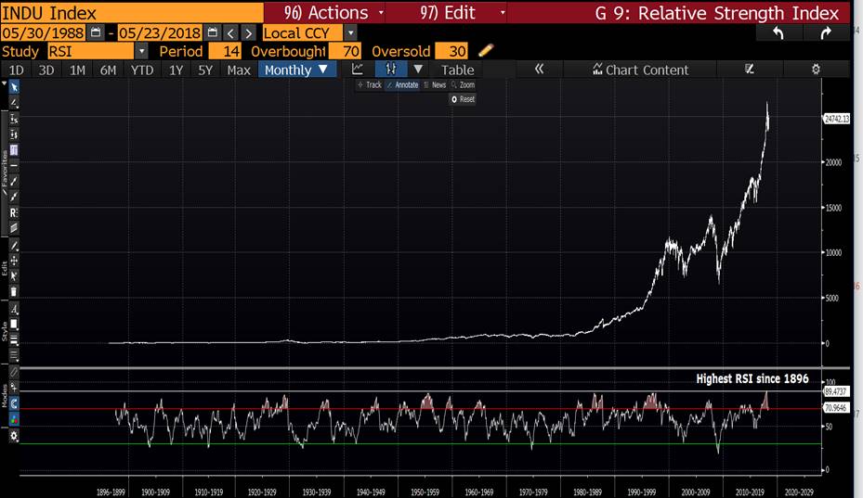Select the 1Y range tab
This screenshot has width=863, height=498.
point(177,70)
